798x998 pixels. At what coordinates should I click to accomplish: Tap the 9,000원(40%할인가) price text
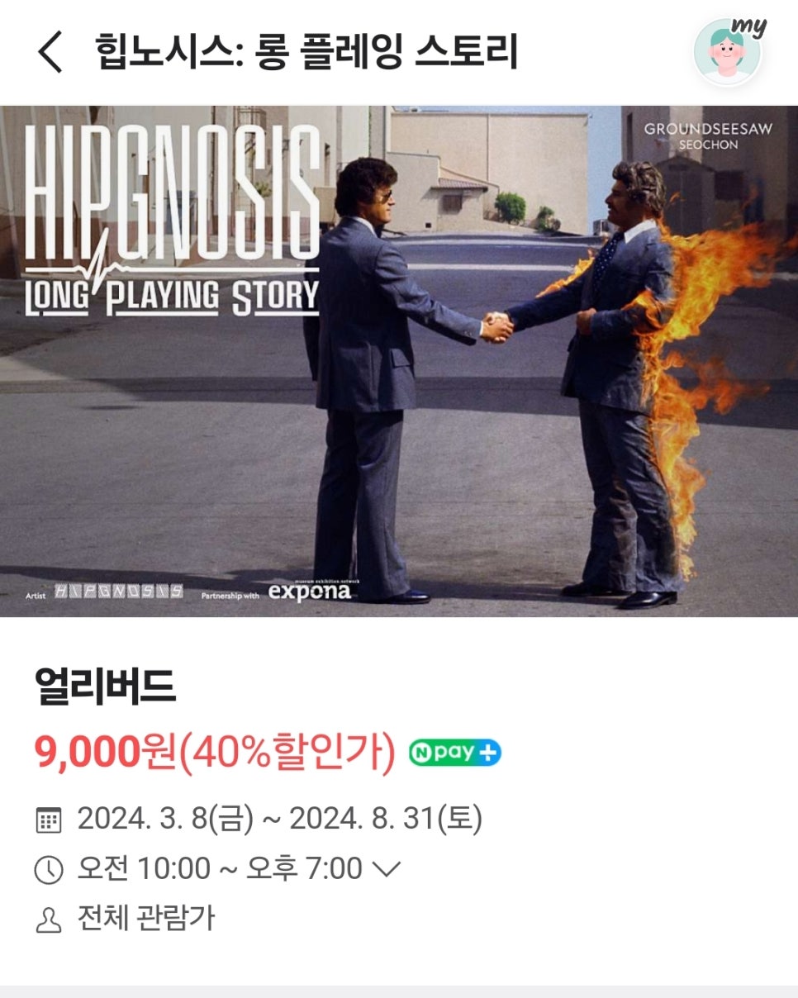coord(216,753)
